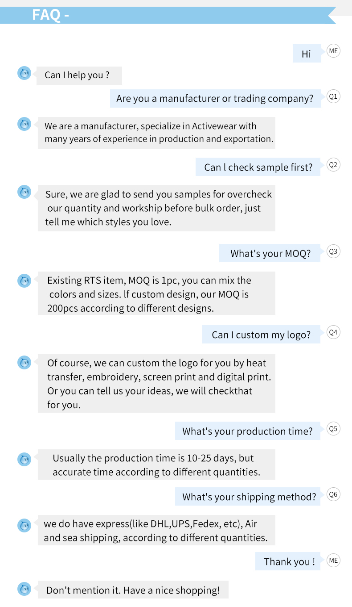Click the Q6 question badge icon

(x=333, y=494)
